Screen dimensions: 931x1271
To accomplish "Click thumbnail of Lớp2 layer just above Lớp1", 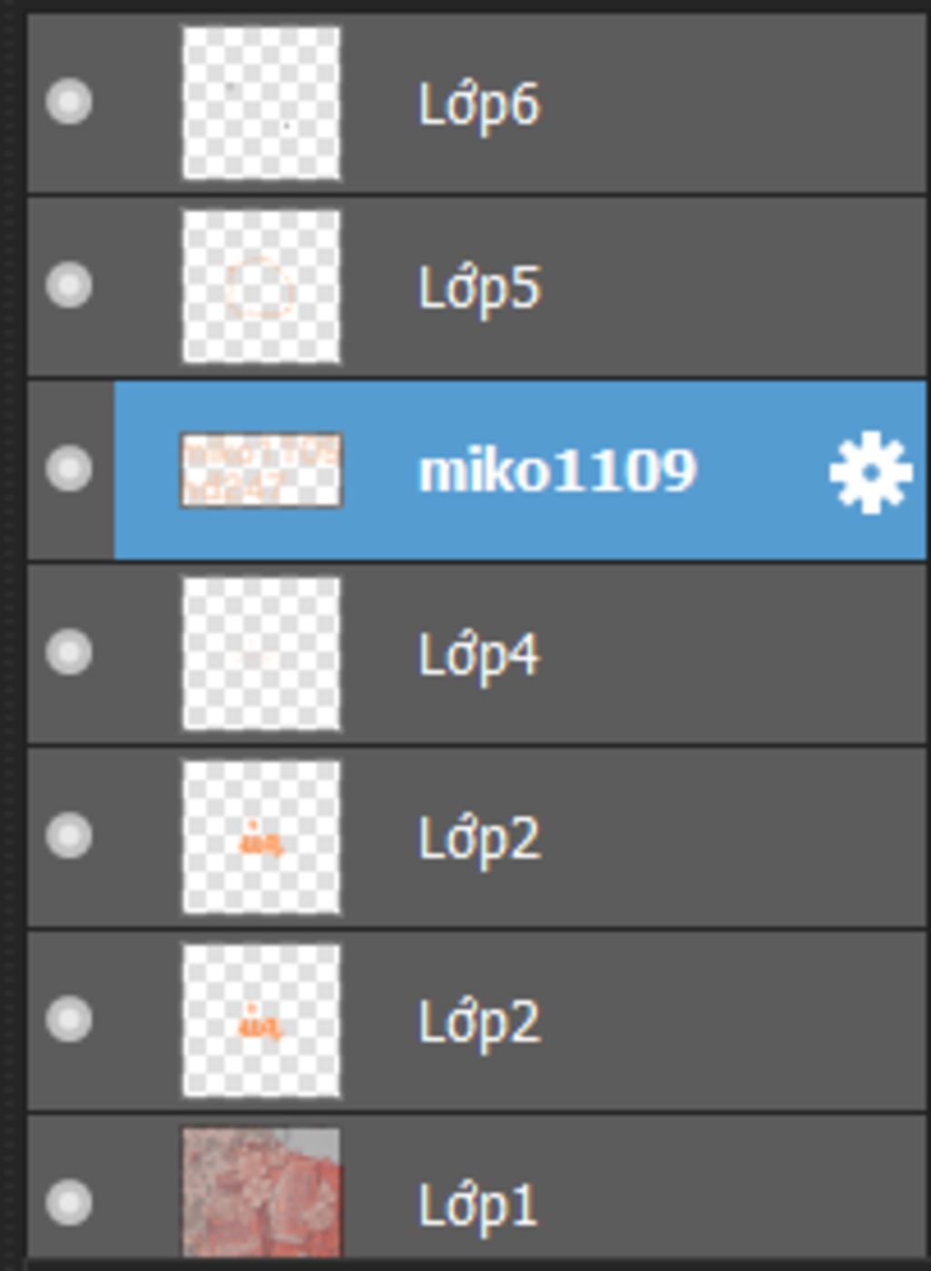I will (261, 1021).
